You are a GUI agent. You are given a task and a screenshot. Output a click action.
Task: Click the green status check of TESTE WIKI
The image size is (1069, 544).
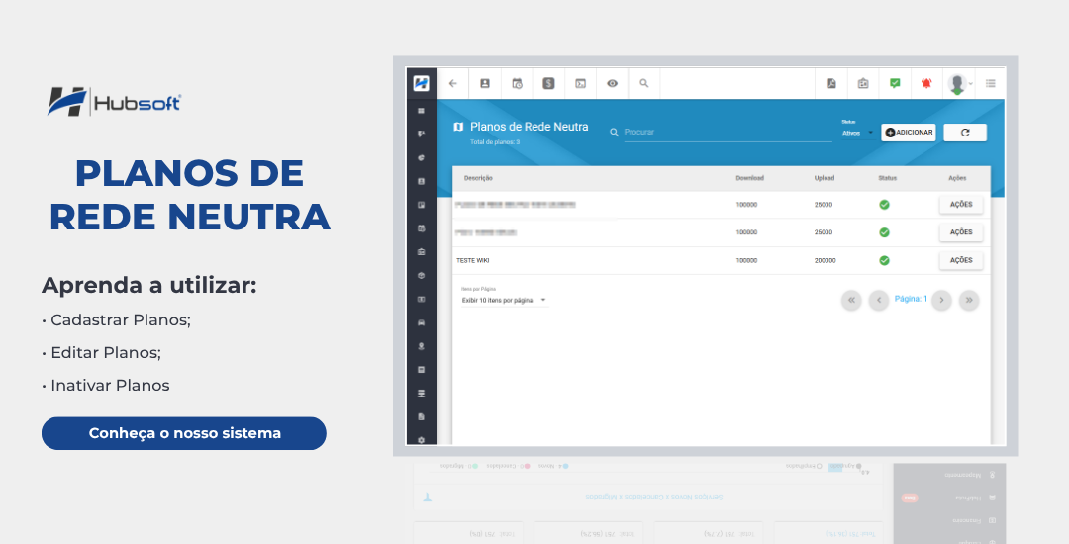[884, 261]
